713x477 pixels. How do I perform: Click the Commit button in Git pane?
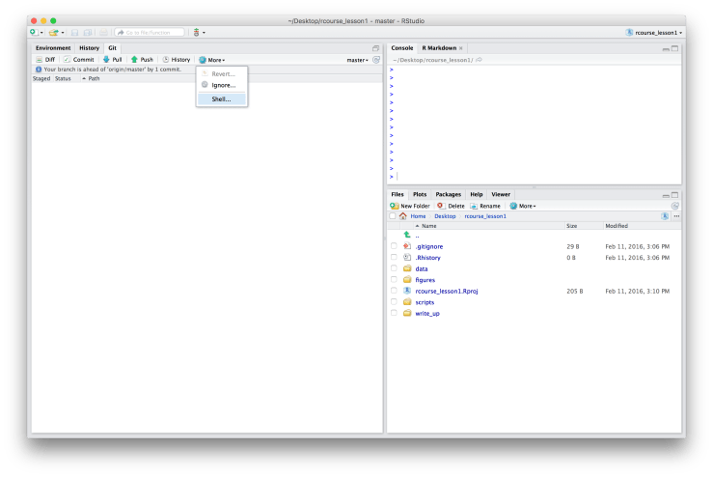(x=79, y=60)
